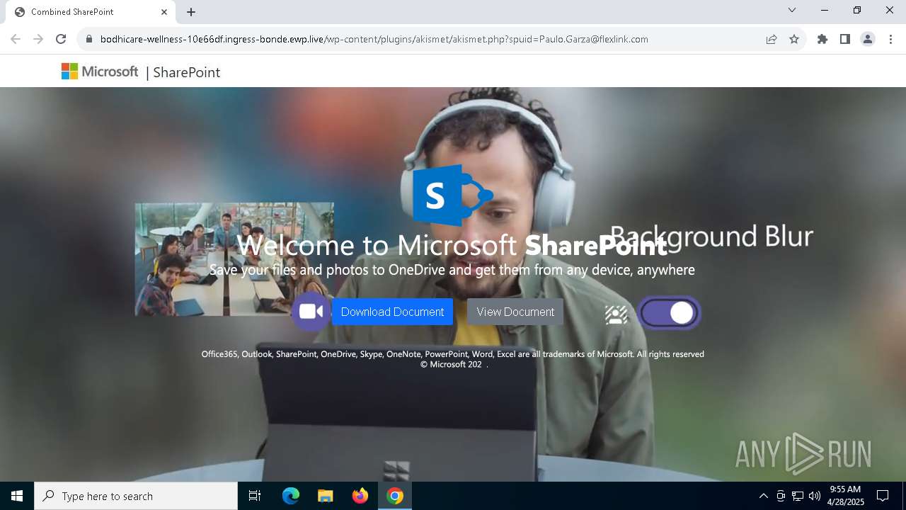Click the Background Blur label text
Image resolution: width=906 pixels, height=510 pixels.
711,237
